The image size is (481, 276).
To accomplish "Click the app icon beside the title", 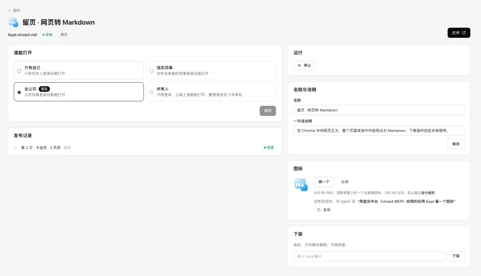I will 13,22.
